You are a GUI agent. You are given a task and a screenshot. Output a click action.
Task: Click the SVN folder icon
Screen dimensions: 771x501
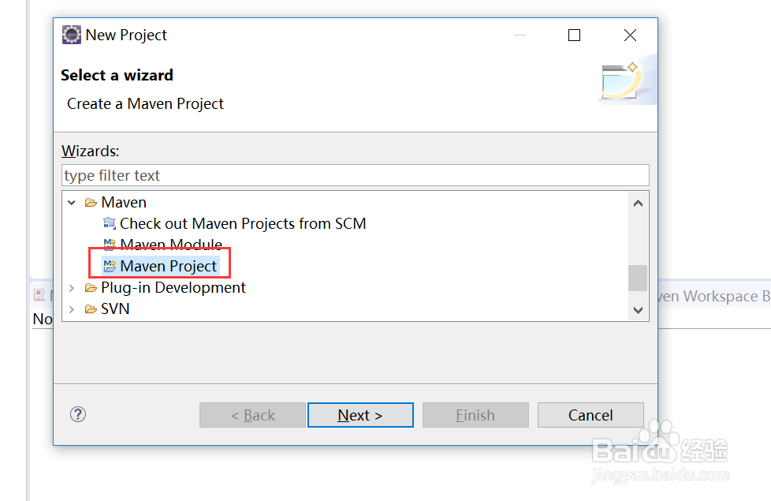[x=91, y=309]
